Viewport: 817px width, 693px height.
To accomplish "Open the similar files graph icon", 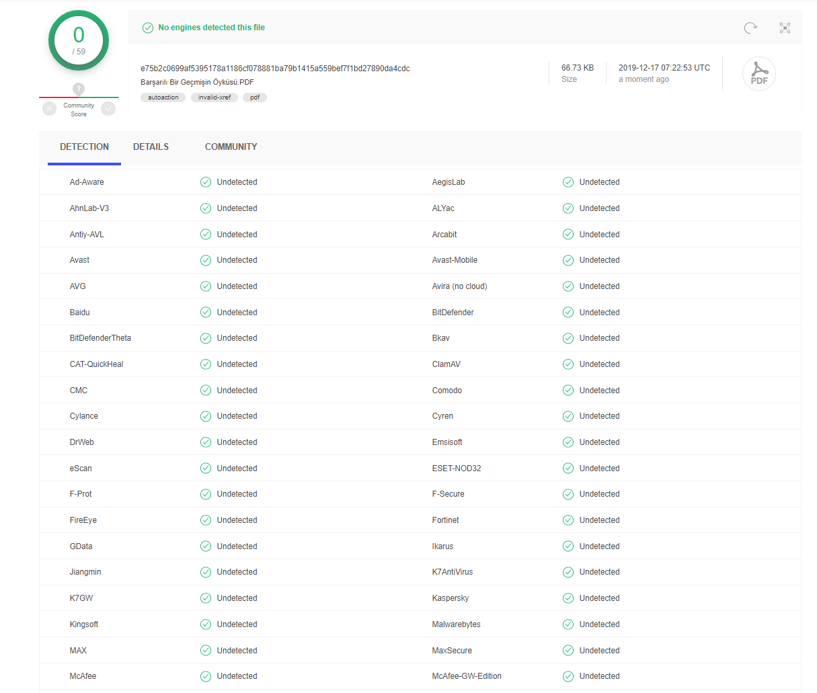I will (x=785, y=28).
